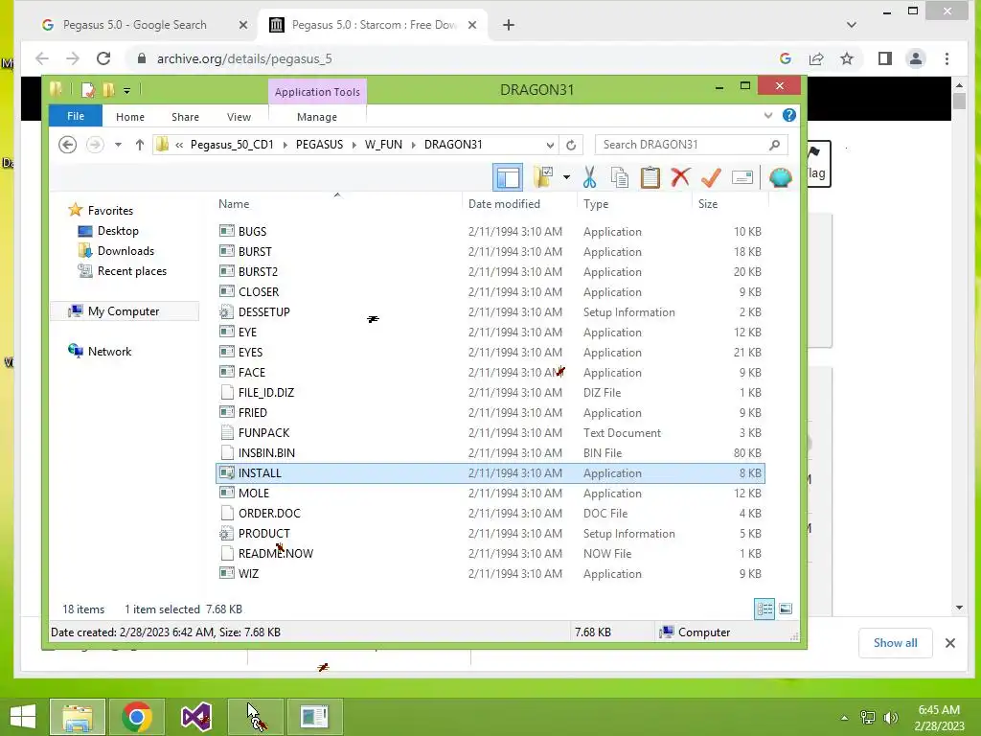Go up one folder level
Viewport: 981px width, 736px height.
(140, 145)
